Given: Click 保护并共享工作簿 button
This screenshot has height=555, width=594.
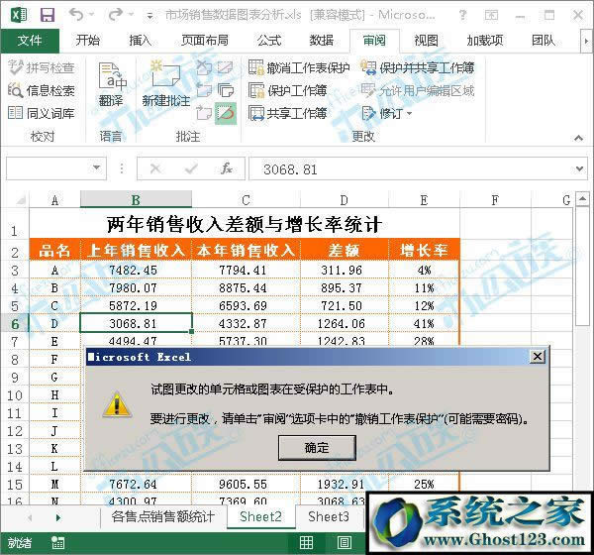Looking at the screenshot, I should coord(417,67).
